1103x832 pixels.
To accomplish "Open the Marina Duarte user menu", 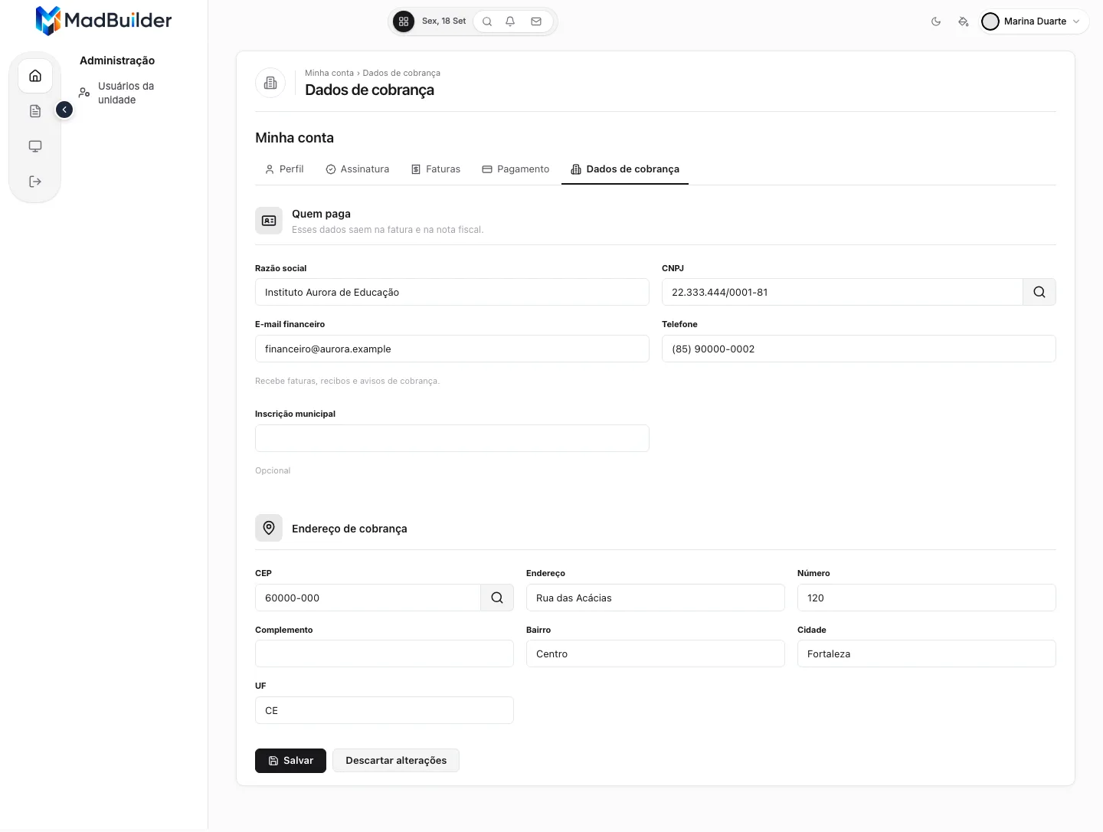I will click(1033, 21).
